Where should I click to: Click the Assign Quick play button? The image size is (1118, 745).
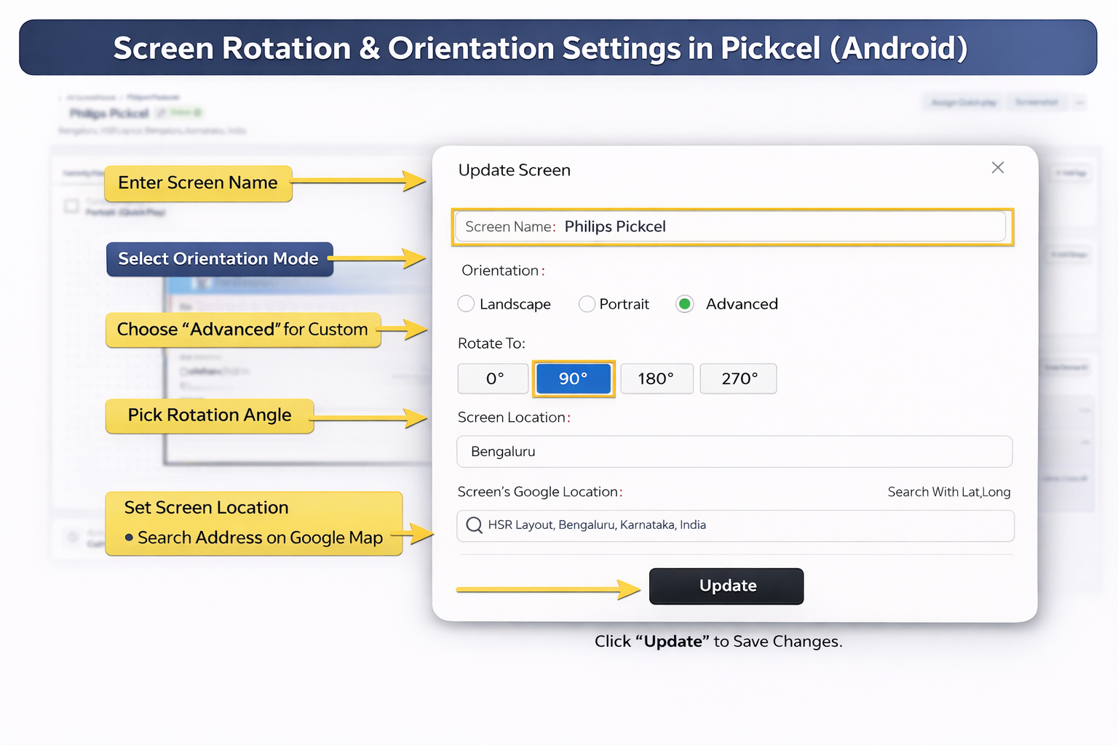coord(964,103)
